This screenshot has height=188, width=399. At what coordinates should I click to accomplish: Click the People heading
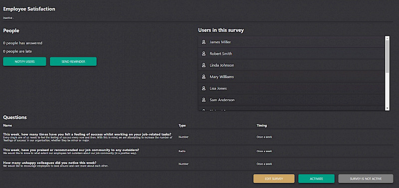tap(11, 30)
